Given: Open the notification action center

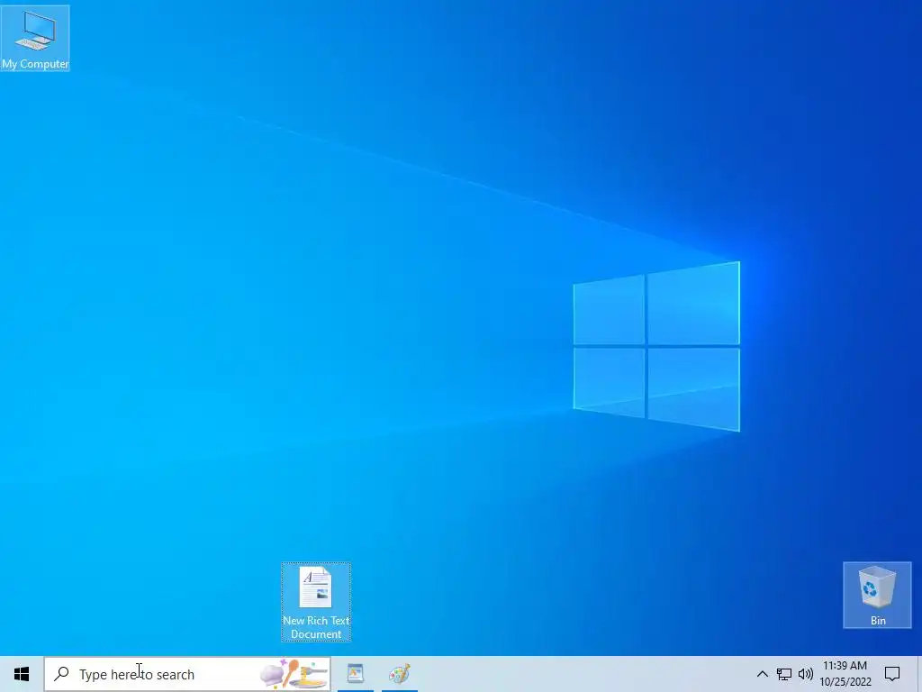Looking at the screenshot, I should click(892, 674).
